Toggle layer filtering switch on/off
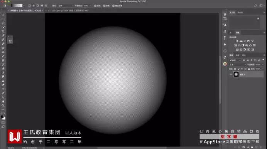This screenshot has height=149, width=267. (263, 60)
